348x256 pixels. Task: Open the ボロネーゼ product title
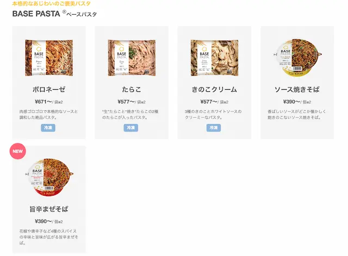click(49, 89)
